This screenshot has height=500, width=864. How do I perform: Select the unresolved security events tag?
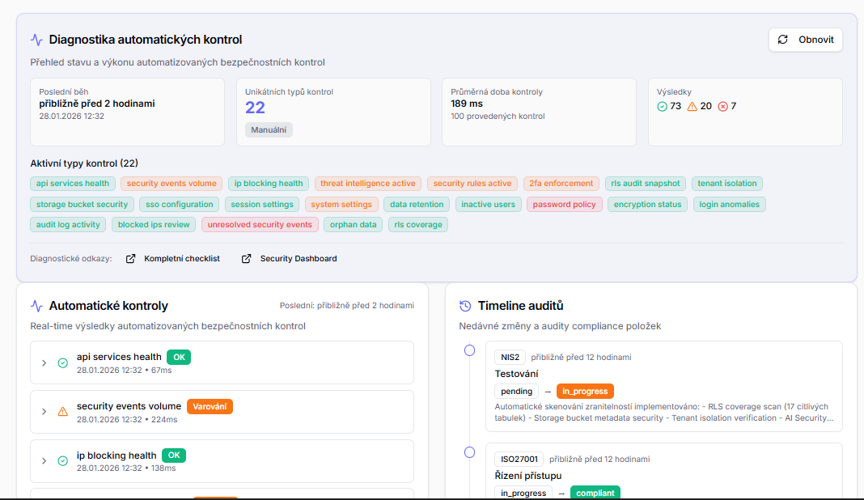pos(259,225)
